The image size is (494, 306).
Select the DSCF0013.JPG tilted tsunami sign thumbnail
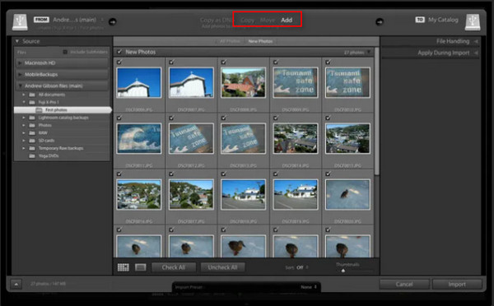243,138
